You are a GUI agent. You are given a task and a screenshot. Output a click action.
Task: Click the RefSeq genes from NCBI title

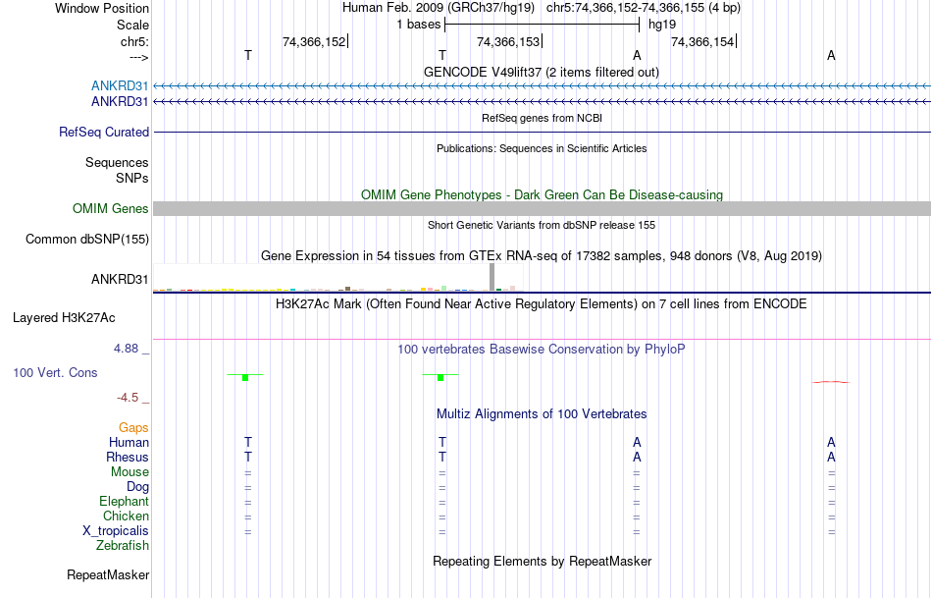pyautogui.click(x=542, y=118)
